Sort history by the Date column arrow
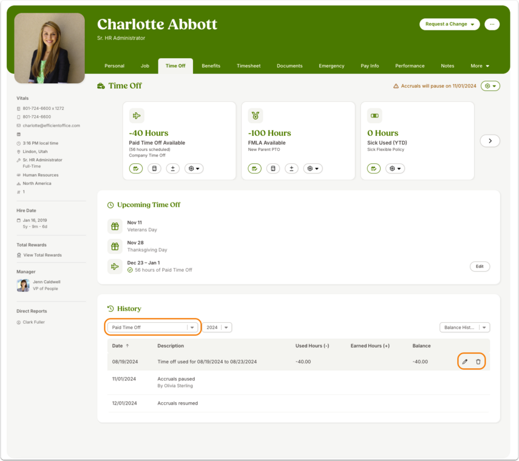519x461 pixels. 127,346
